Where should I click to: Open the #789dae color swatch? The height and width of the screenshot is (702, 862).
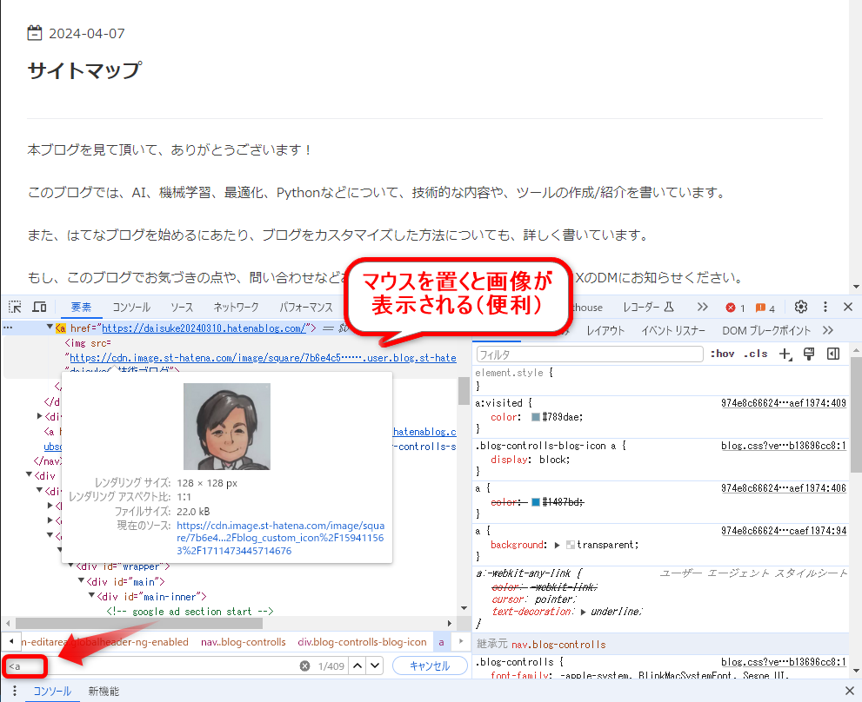pyautogui.click(x=536, y=418)
